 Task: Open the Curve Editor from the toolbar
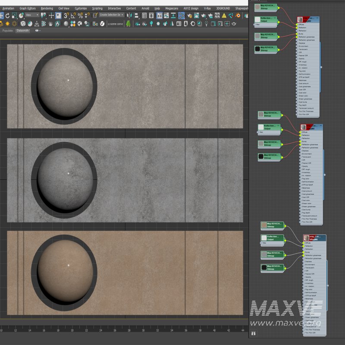point(166,15)
